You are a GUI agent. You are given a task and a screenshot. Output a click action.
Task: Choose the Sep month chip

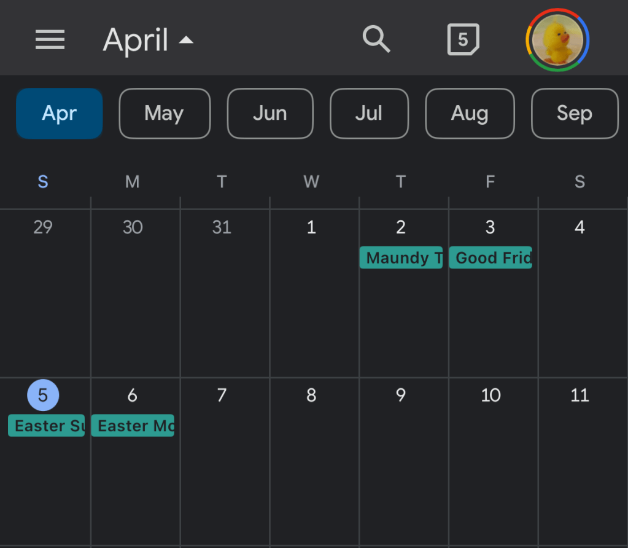[x=574, y=113]
